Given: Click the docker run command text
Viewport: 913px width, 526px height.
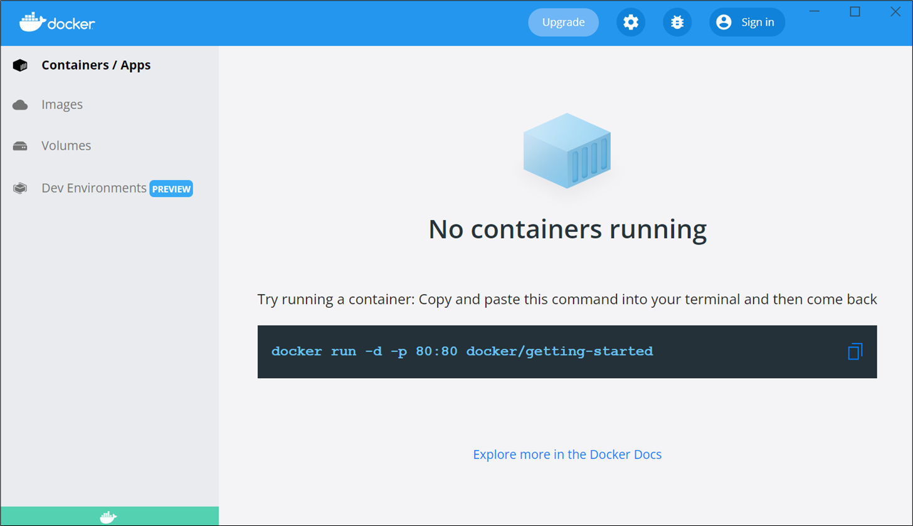Looking at the screenshot, I should 462,351.
